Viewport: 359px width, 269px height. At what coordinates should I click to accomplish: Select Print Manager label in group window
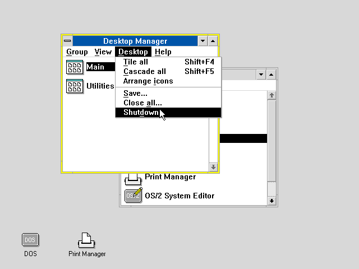171,177
